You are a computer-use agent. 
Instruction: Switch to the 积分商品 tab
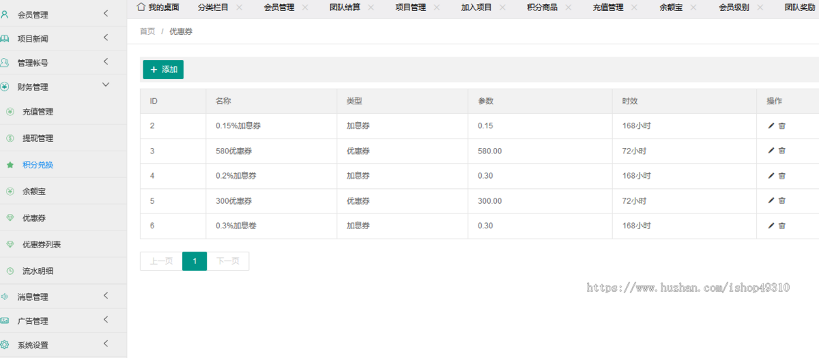click(x=543, y=8)
